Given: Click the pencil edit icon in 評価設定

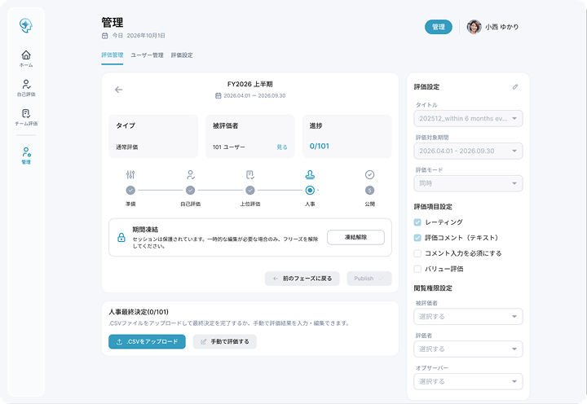Looking at the screenshot, I should pyautogui.click(x=515, y=87).
